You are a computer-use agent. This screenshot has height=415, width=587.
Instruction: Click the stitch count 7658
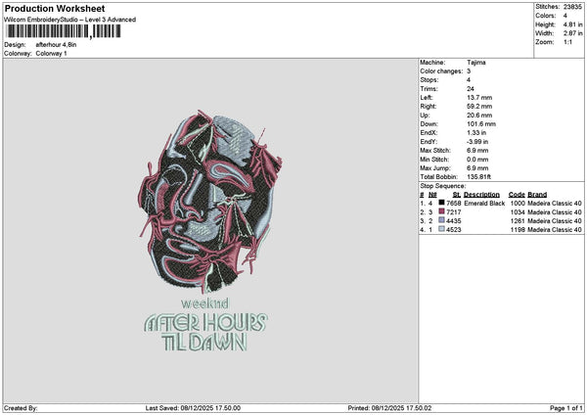[454, 204]
